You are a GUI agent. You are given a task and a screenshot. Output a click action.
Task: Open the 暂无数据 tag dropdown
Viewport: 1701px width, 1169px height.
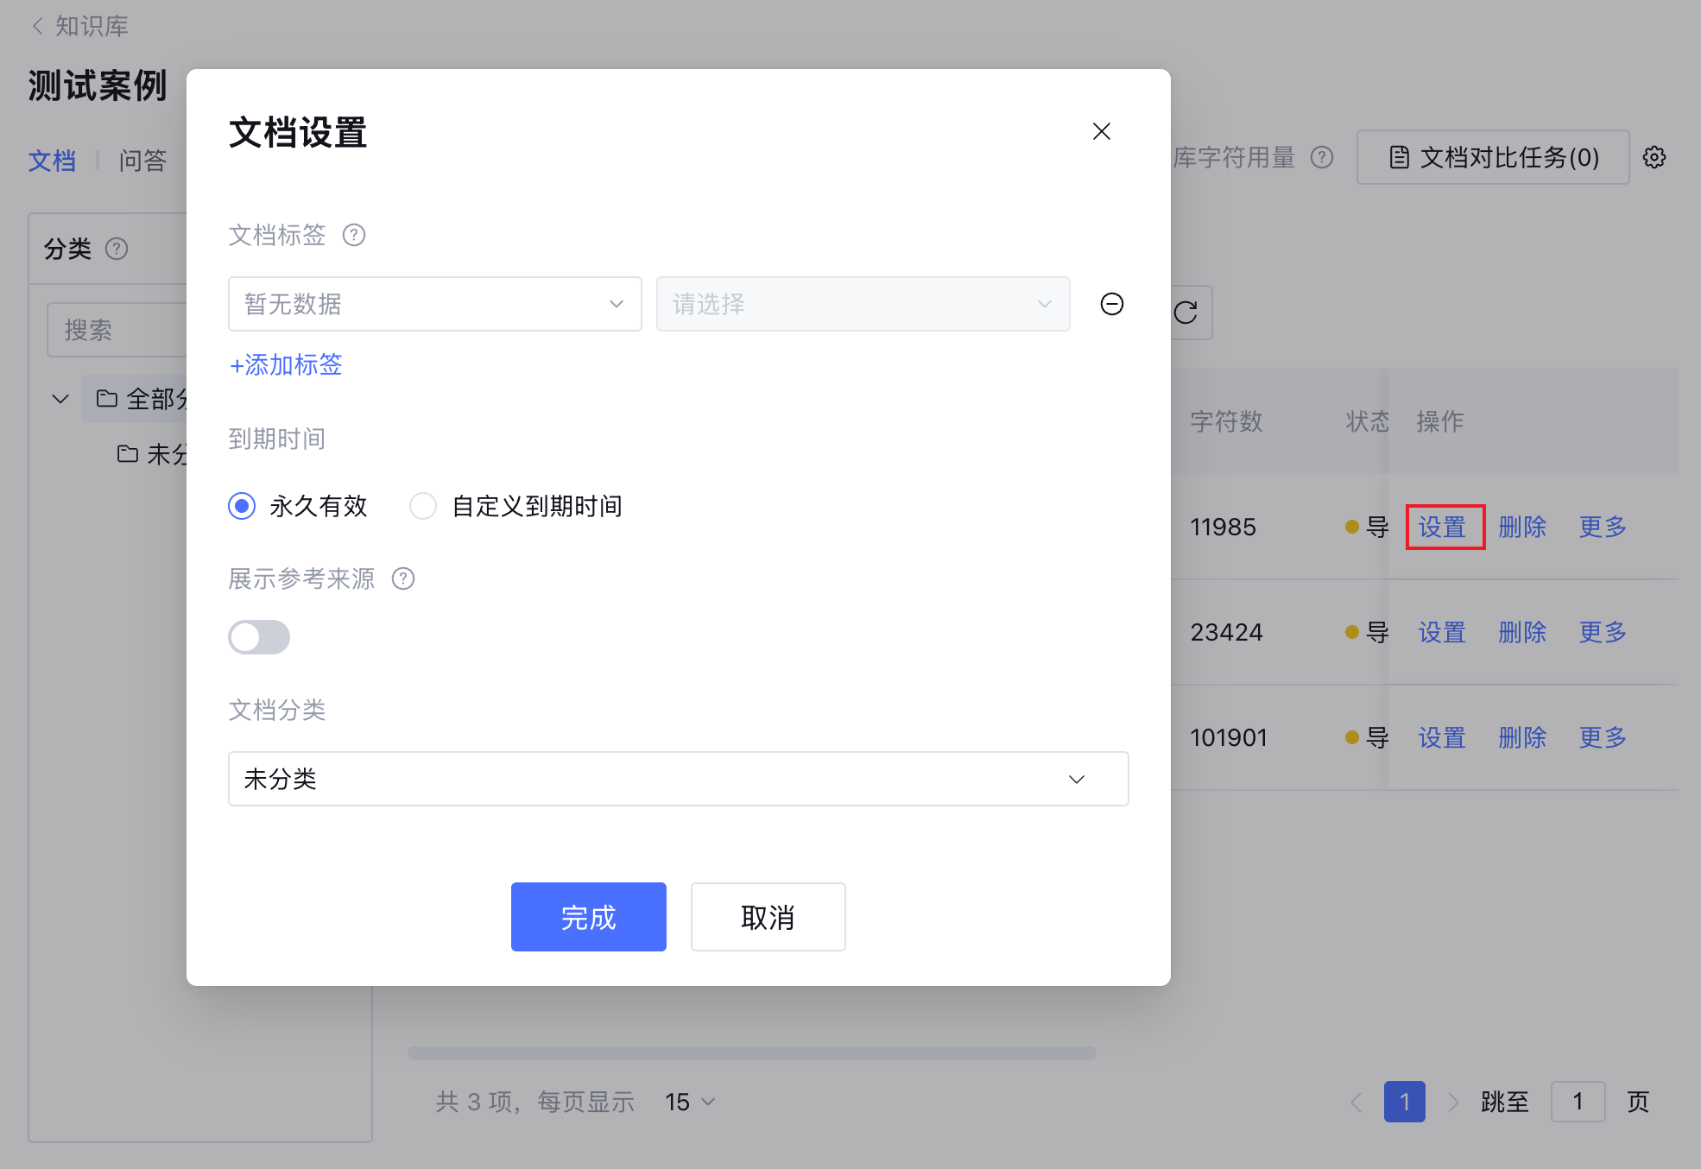tap(434, 304)
